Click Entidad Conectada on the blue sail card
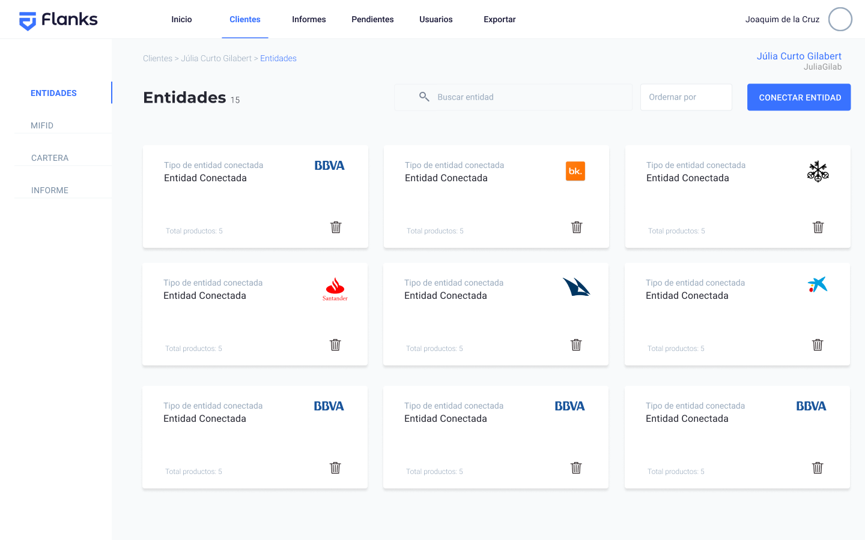Viewport: 865px width, 540px height. tap(446, 296)
